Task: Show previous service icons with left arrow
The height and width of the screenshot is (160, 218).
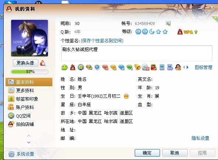Action: 184,68
